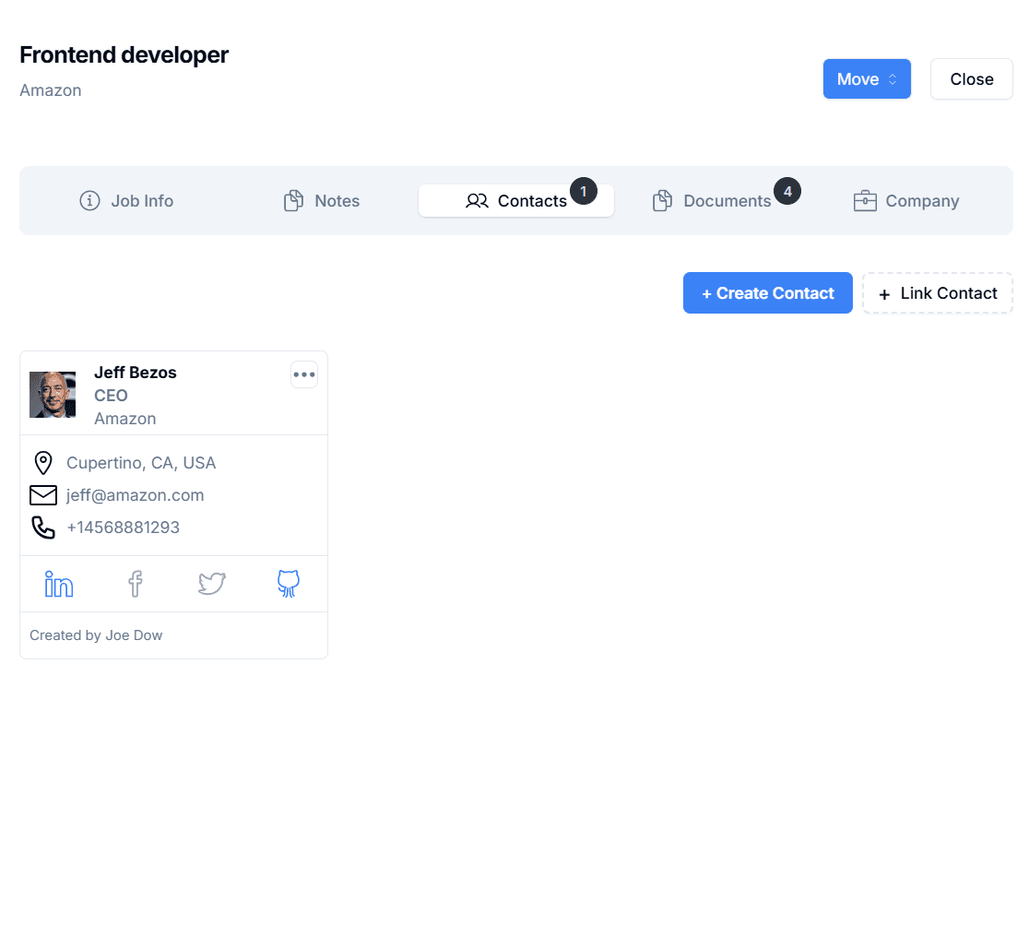Click the location pin icon
Viewport: 1029px width, 949px height.
tap(43, 463)
